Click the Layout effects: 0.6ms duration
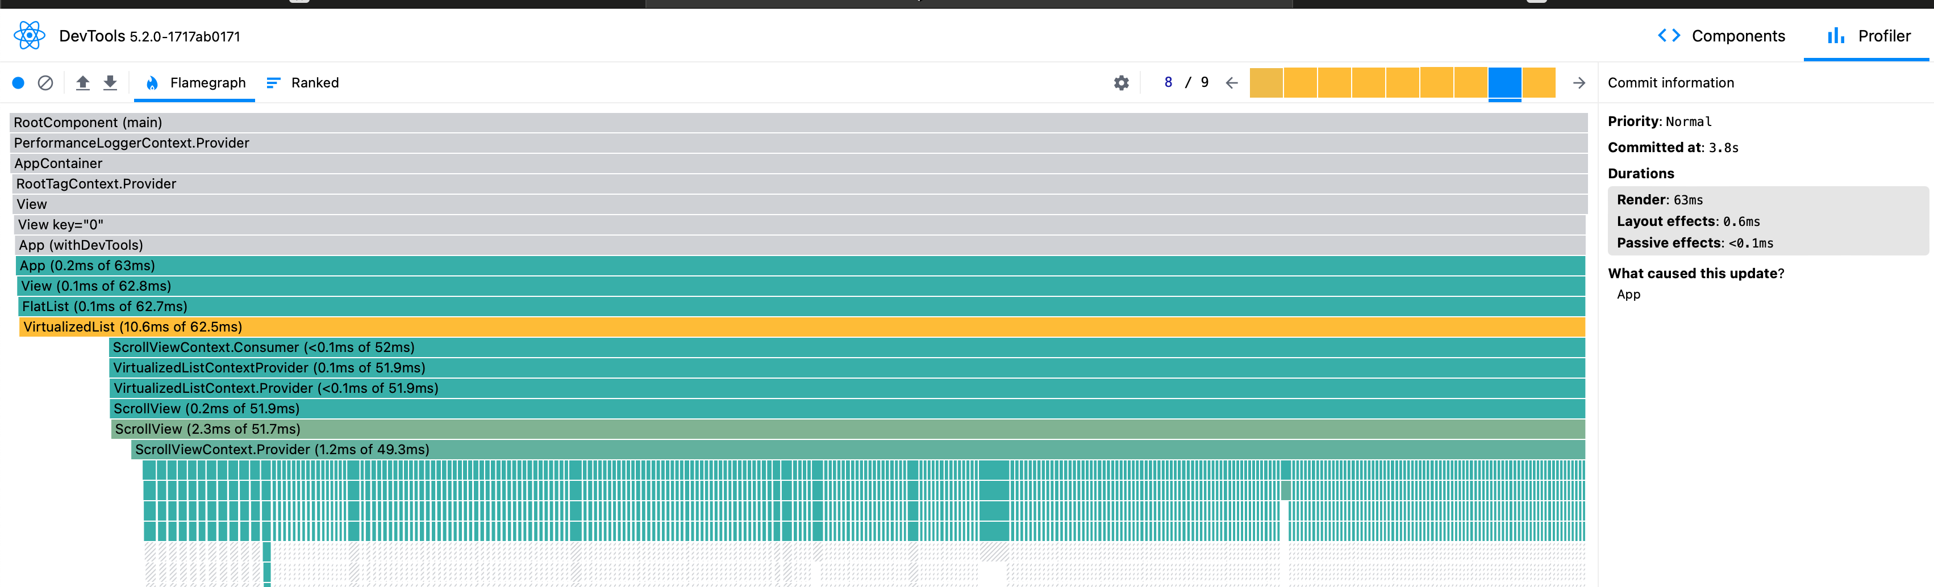1934x587 pixels. click(1689, 221)
